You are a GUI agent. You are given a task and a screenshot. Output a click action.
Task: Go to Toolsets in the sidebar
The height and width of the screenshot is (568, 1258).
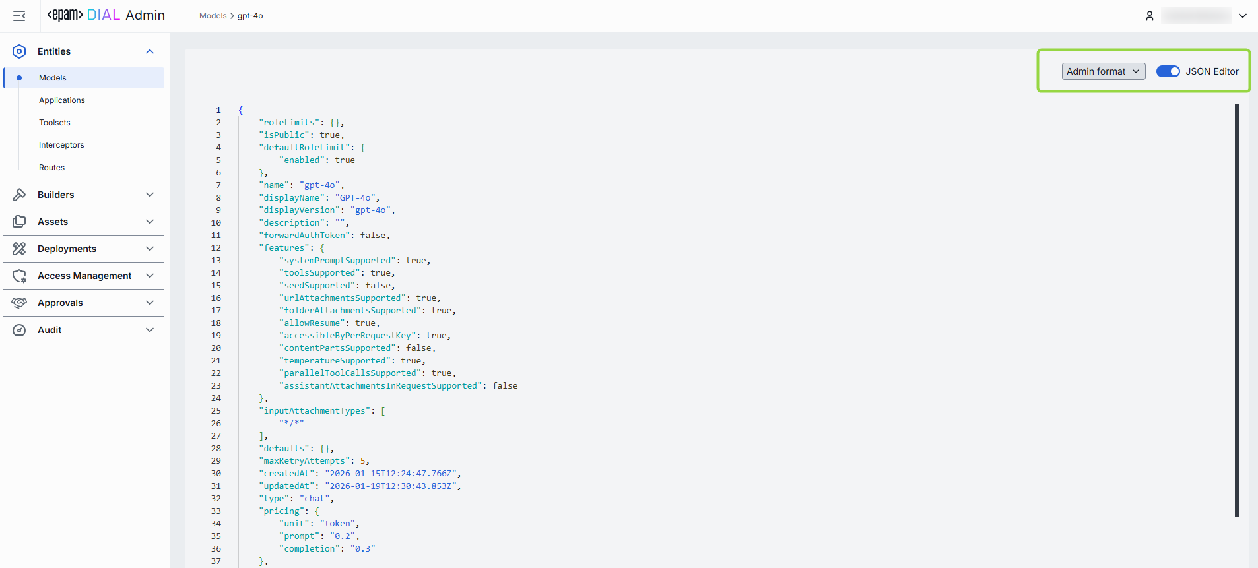[55, 123]
